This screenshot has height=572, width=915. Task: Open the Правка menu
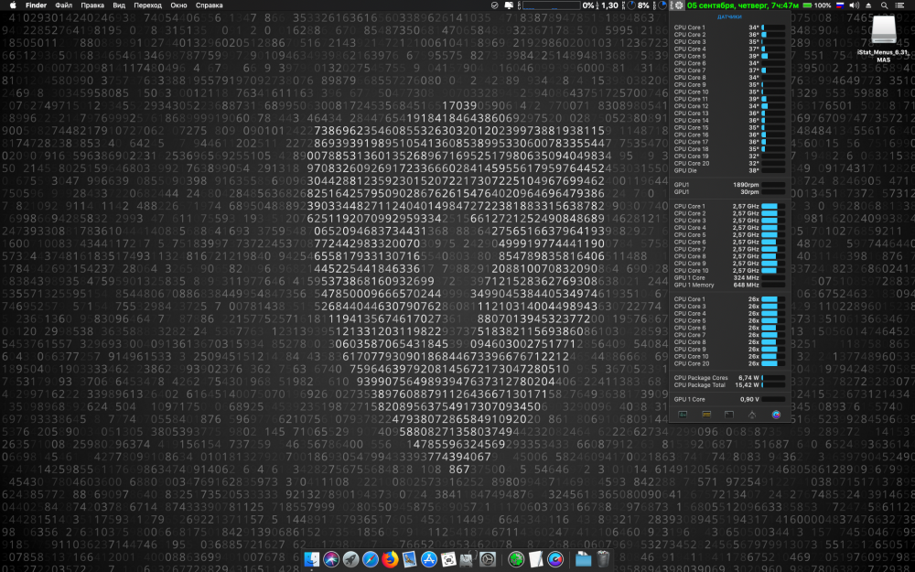point(92,5)
